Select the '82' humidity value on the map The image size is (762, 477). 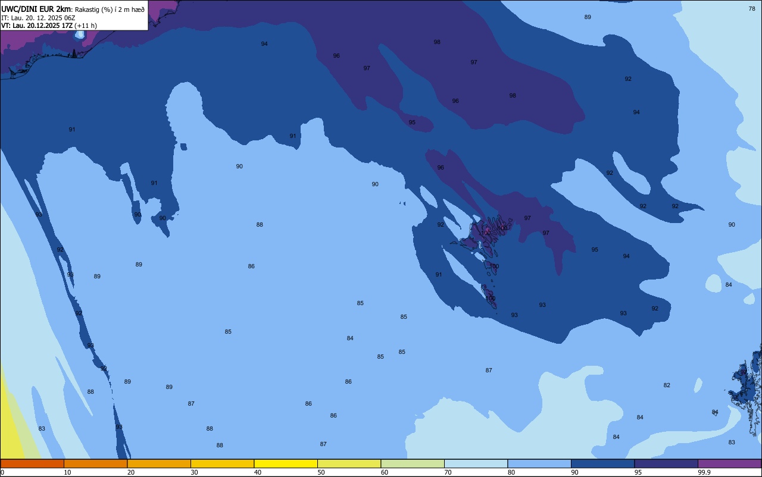[x=667, y=385]
